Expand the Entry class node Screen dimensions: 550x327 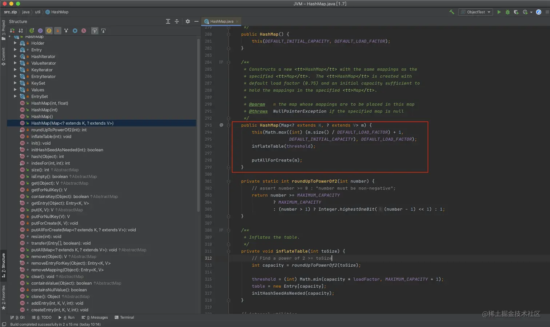coord(15,49)
